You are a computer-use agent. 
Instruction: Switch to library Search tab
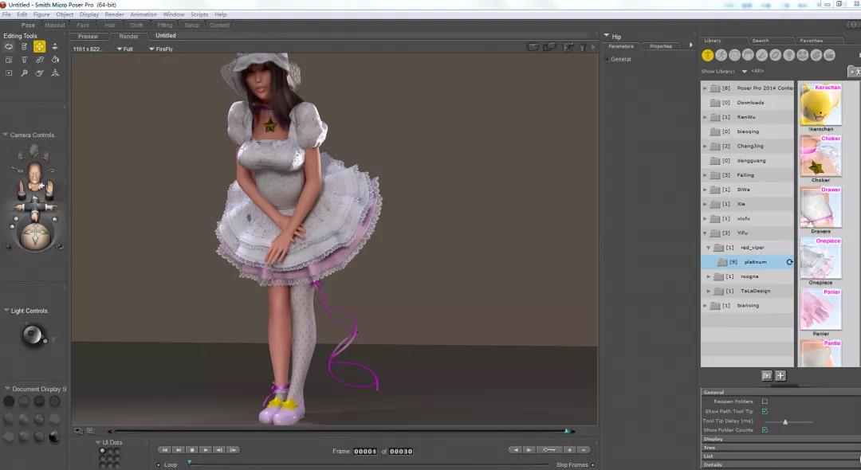click(761, 41)
